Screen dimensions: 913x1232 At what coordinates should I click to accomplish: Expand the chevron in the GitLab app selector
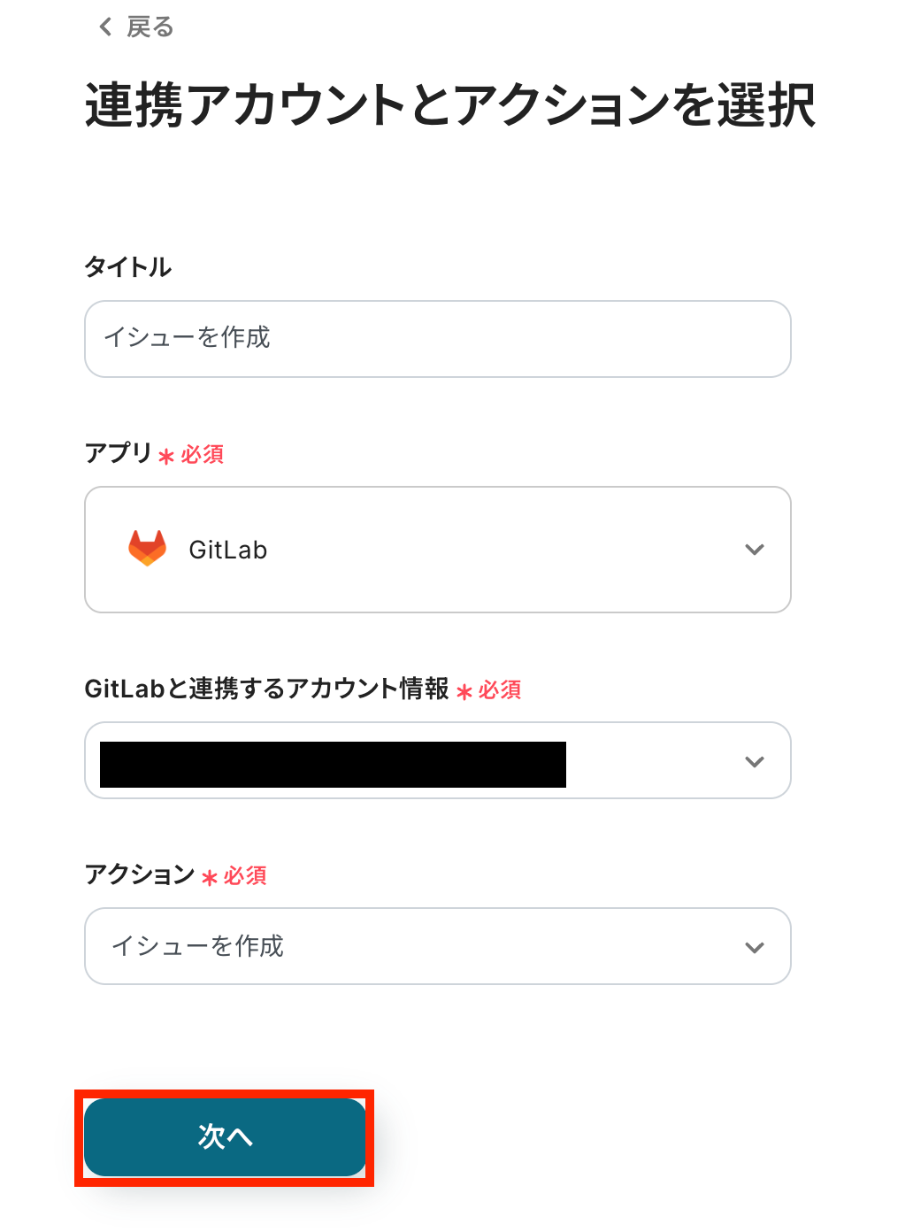coord(754,550)
